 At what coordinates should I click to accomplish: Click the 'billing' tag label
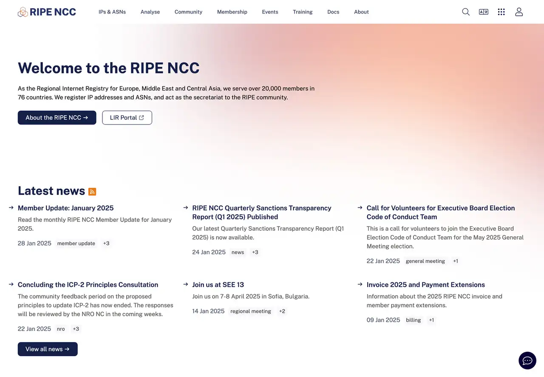click(x=413, y=320)
